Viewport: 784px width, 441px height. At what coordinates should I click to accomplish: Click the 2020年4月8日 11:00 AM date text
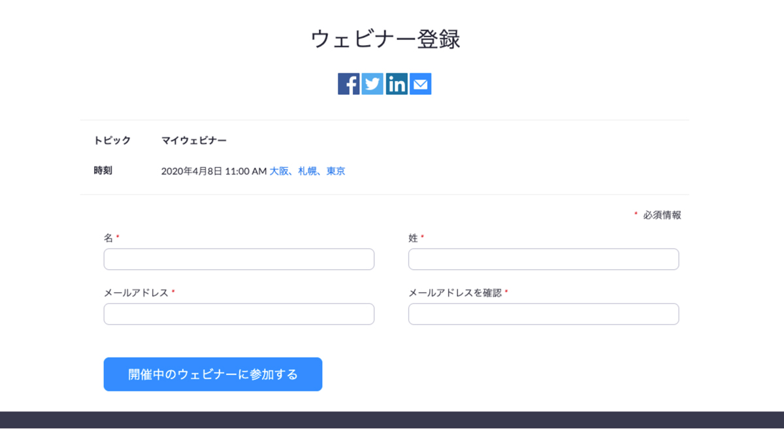[214, 171]
